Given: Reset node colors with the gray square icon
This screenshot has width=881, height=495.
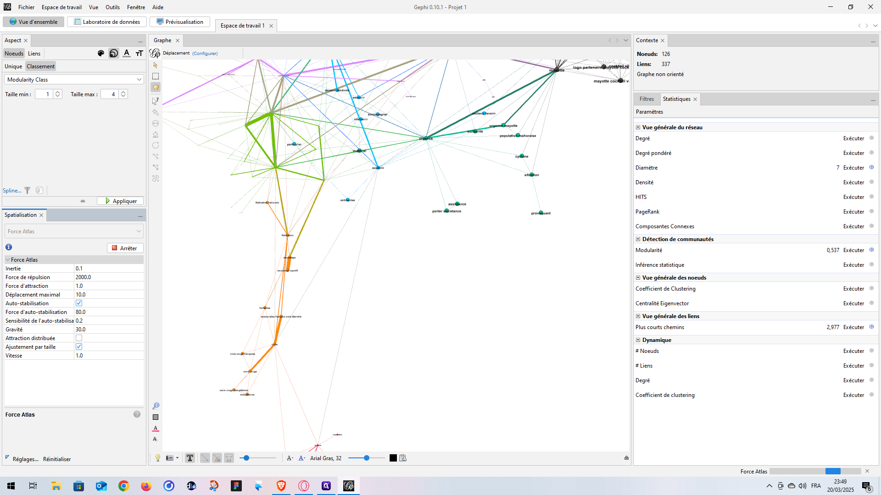Looking at the screenshot, I should point(156,417).
